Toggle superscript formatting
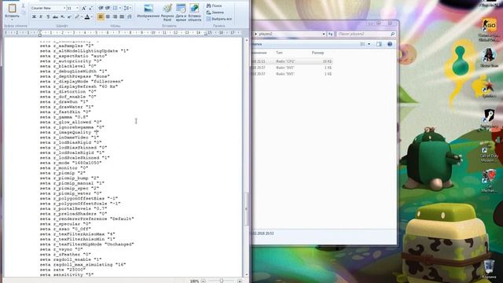 coord(69,17)
